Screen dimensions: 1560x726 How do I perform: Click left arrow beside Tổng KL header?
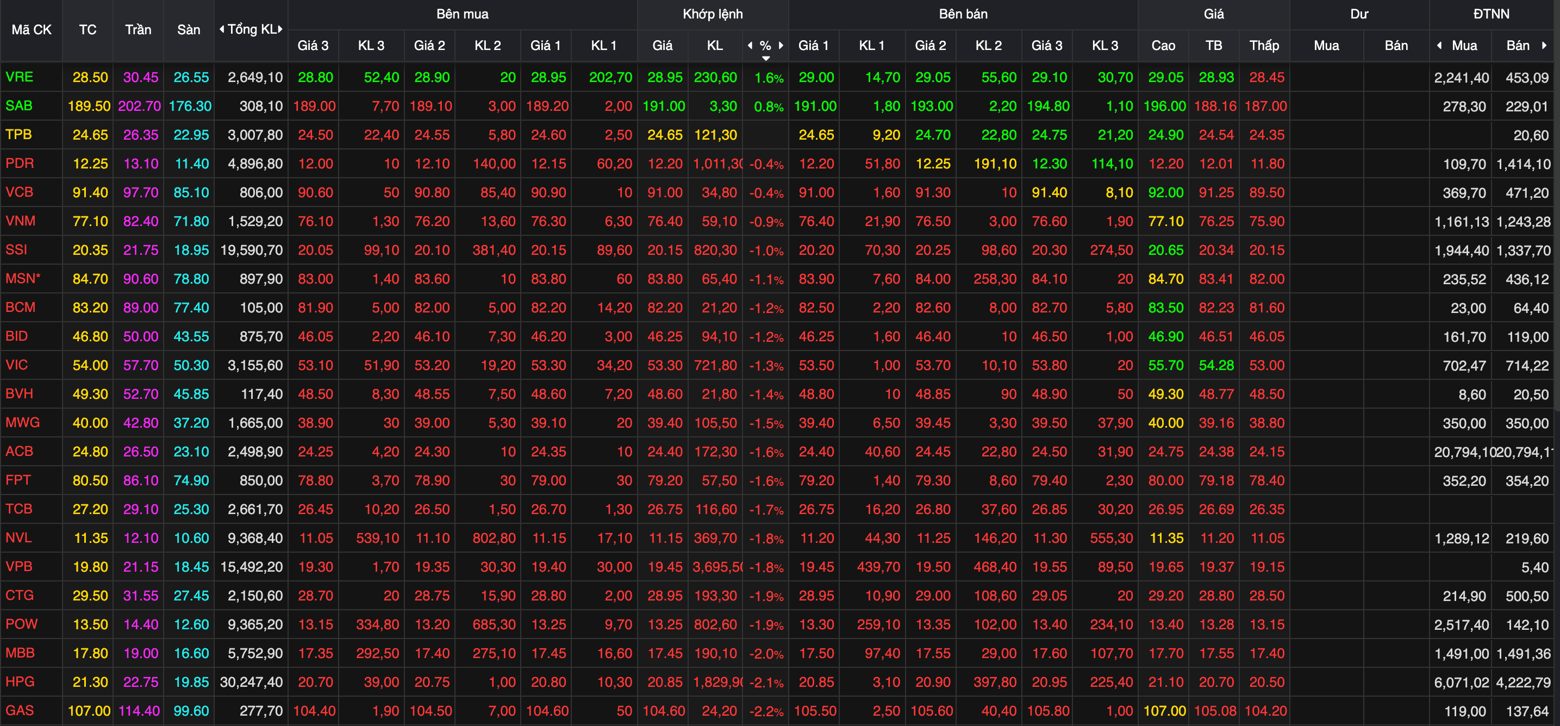pos(222,29)
